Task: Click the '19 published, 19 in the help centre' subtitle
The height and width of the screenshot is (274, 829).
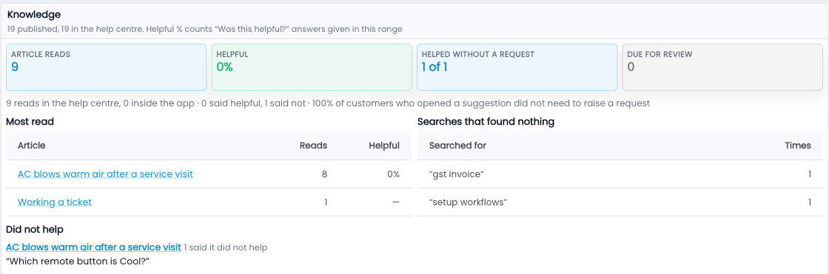Action: [x=204, y=29]
